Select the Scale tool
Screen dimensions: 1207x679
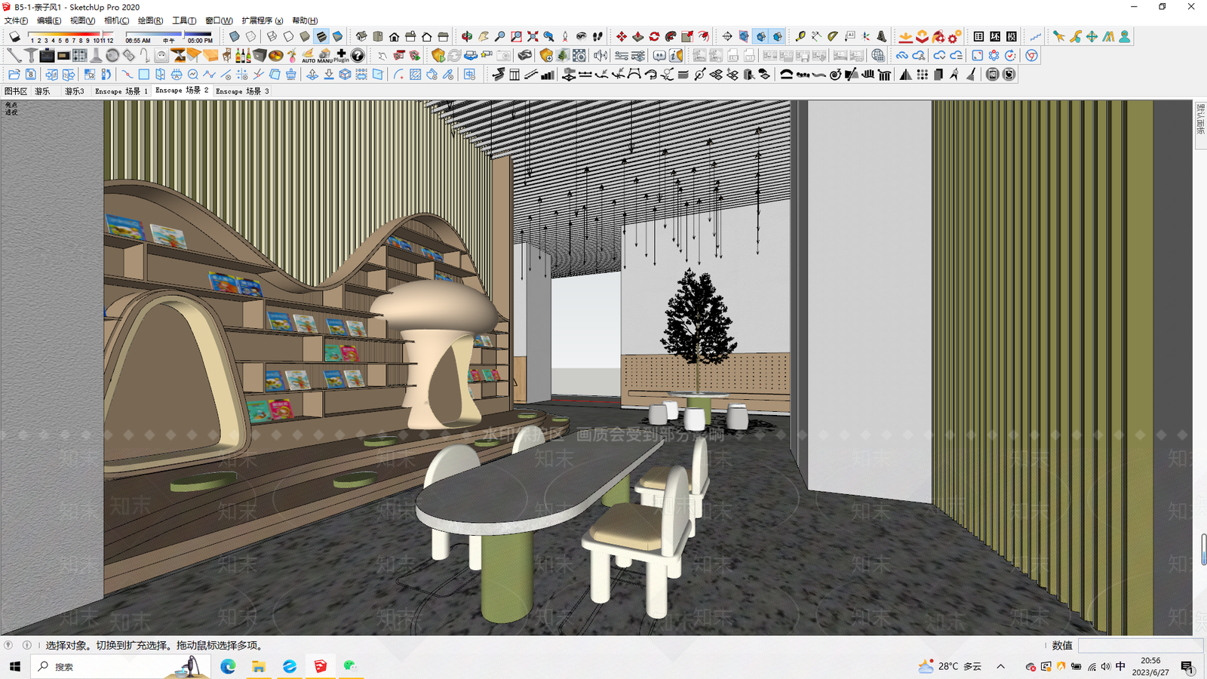pyautogui.click(x=687, y=36)
